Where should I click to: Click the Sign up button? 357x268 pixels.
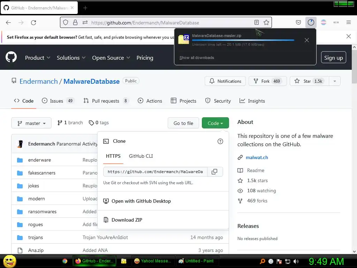(334, 58)
